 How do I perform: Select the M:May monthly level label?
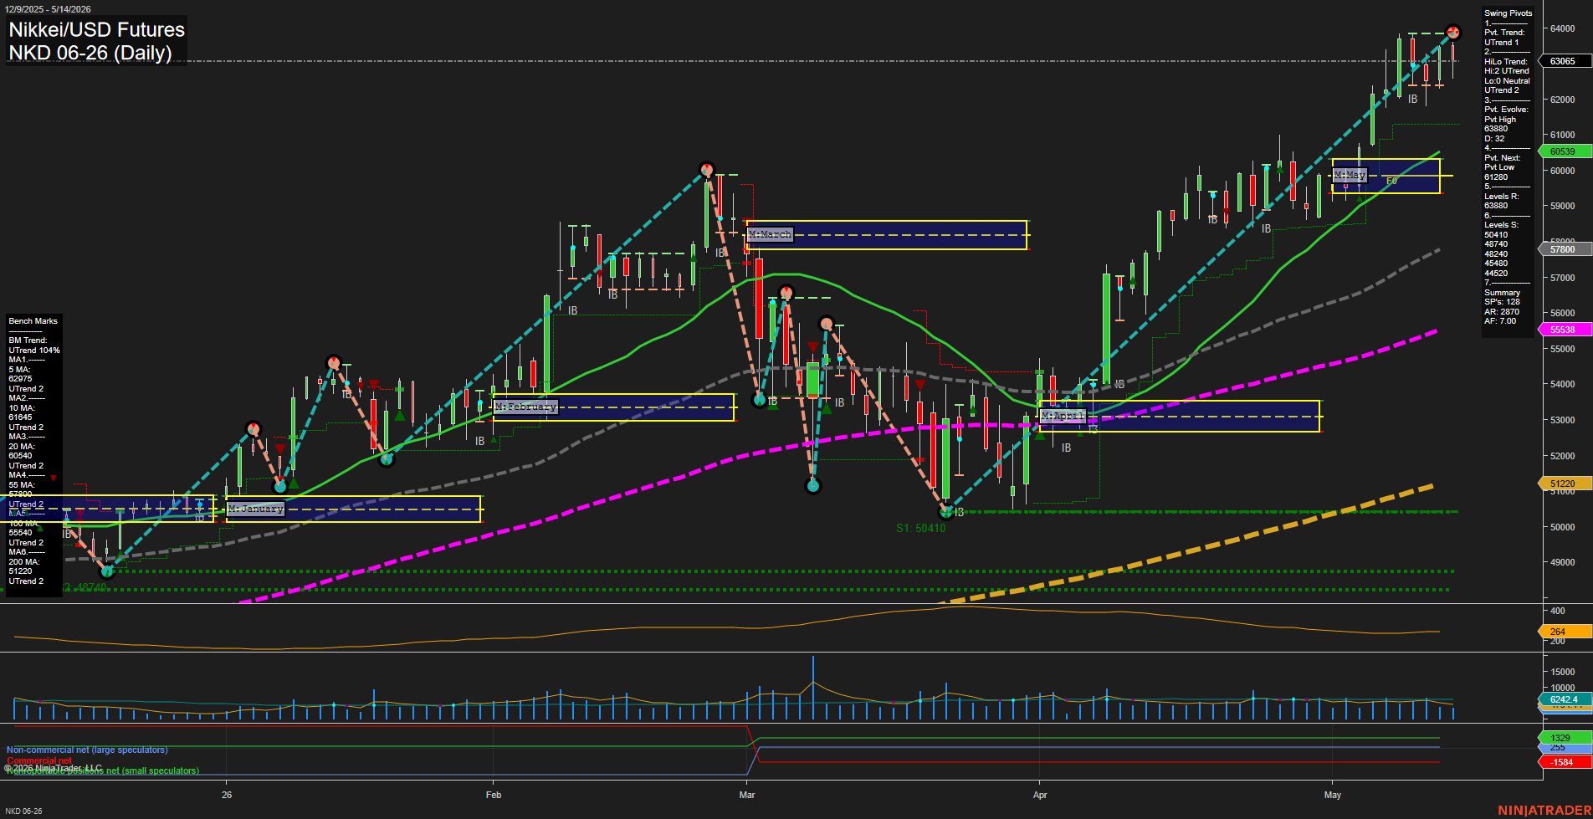click(1350, 175)
